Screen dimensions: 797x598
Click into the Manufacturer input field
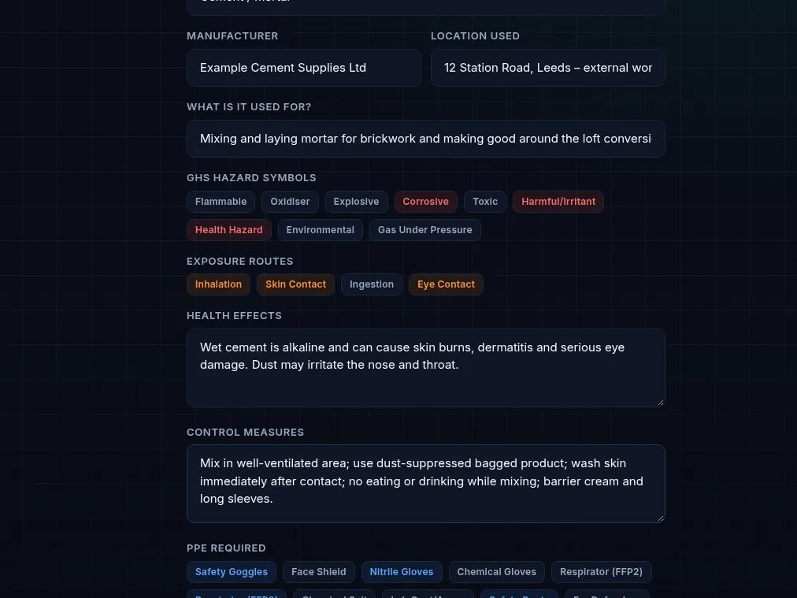point(304,68)
